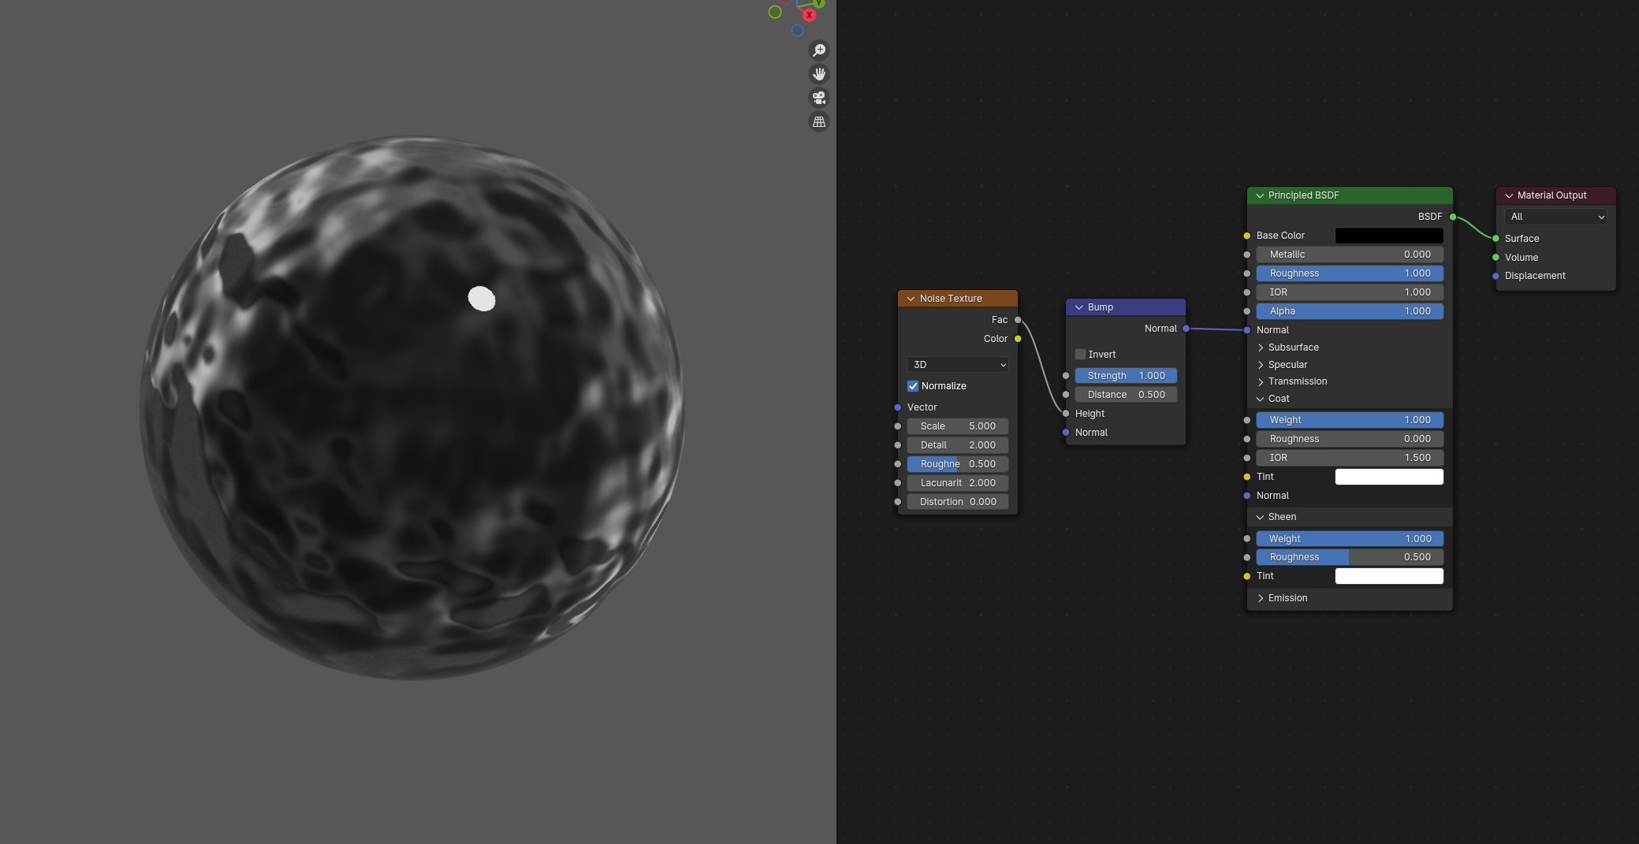Click the Detail field in Noise Texture
The width and height of the screenshot is (1639, 844).
pyautogui.click(x=958, y=445)
